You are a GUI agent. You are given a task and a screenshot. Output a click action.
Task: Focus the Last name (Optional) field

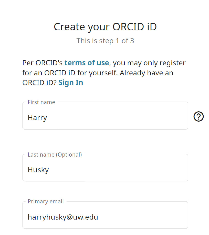point(105,168)
